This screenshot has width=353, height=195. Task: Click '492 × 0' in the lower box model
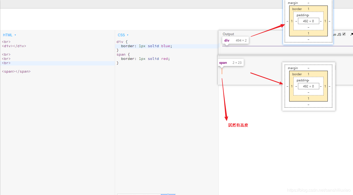pos(308,86)
